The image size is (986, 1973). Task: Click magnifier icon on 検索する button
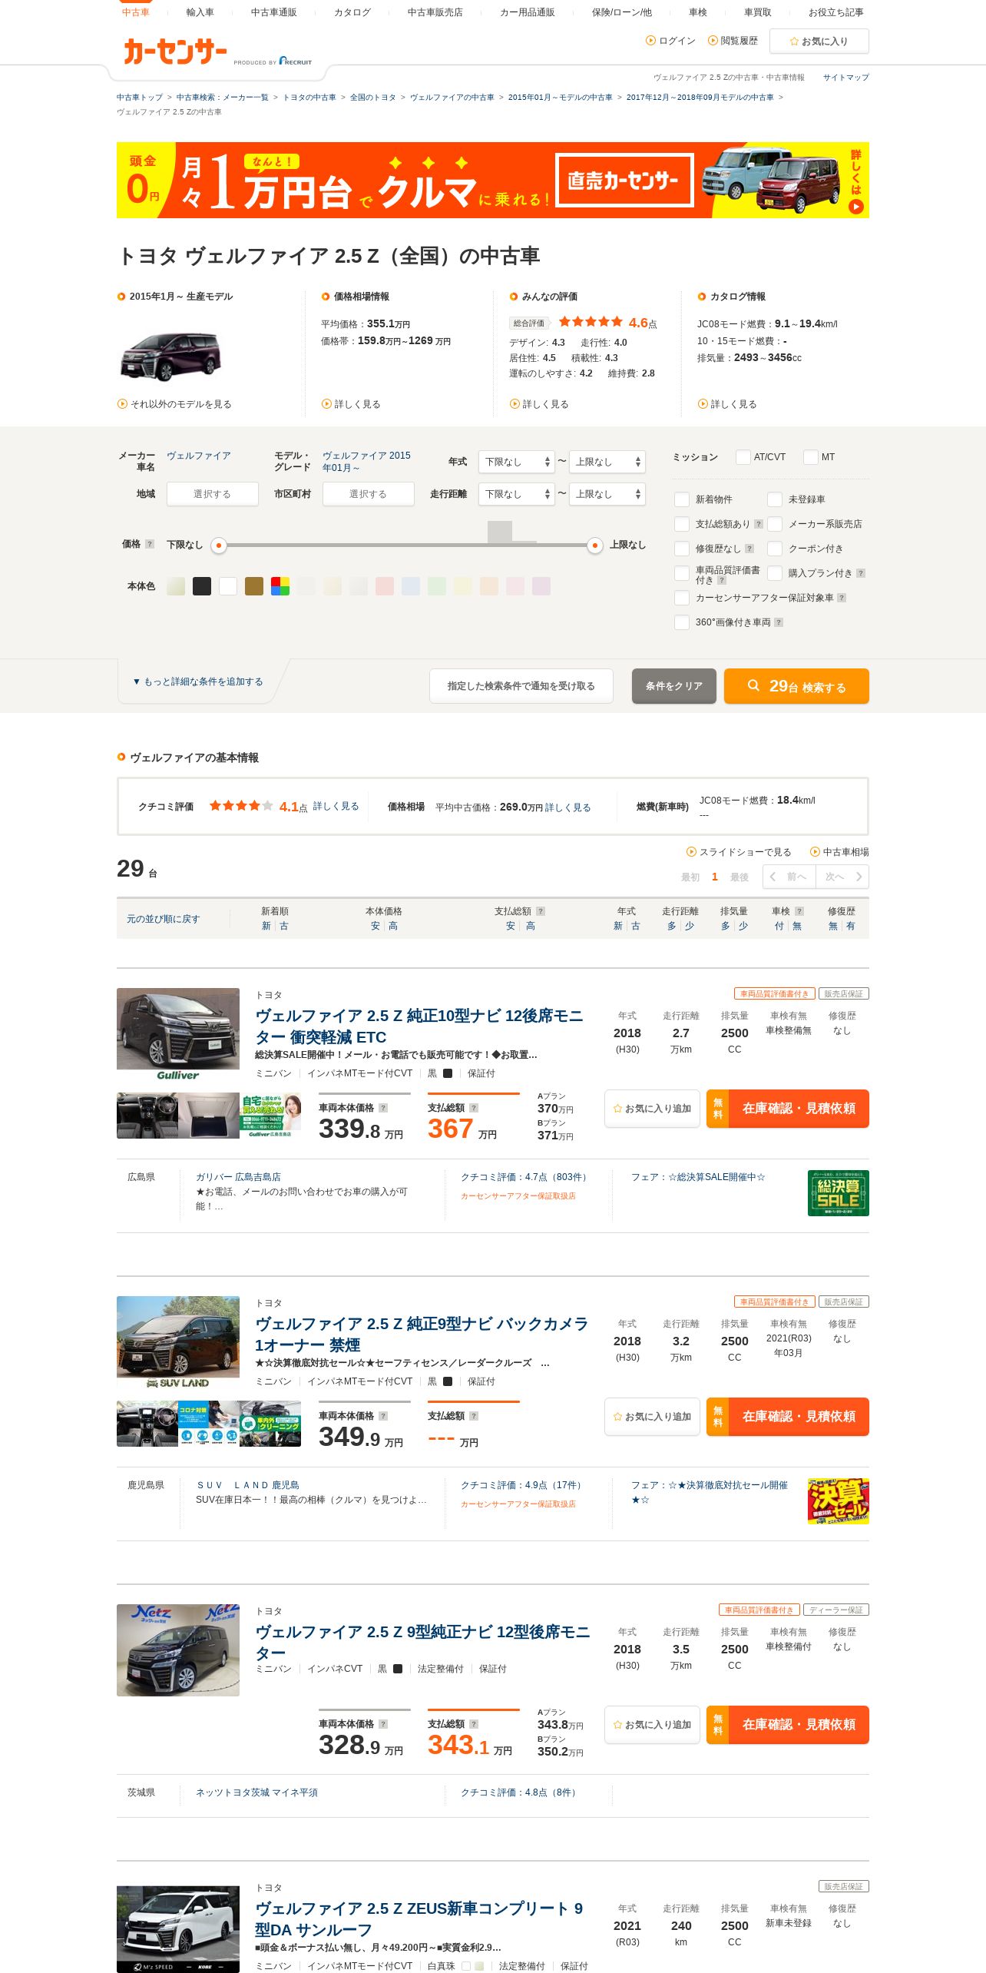click(753, 685)
